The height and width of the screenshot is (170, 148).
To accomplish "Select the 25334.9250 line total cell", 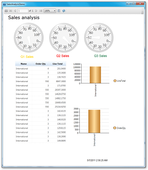I will [x=58, y=107].
